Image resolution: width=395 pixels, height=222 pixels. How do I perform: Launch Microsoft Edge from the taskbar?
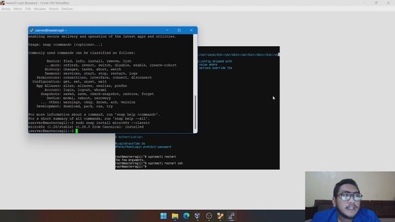tap(186, 216)
